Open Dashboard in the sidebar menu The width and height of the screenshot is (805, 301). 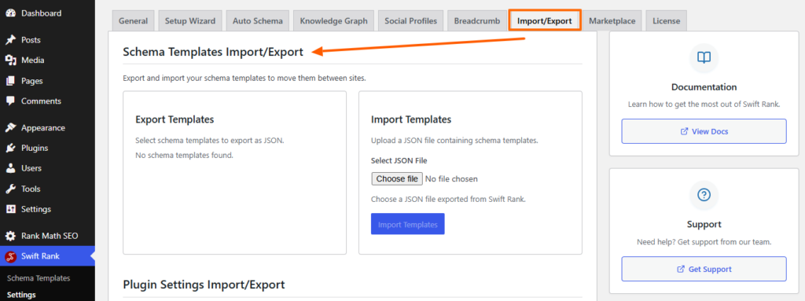47,13
